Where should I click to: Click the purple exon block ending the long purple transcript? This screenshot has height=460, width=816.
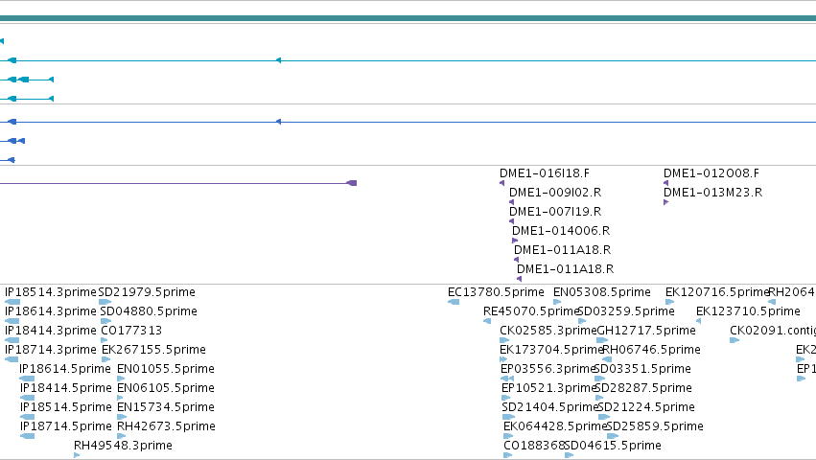(352, 183)
